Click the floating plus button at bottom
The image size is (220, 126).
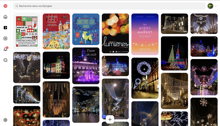(110, 119)
